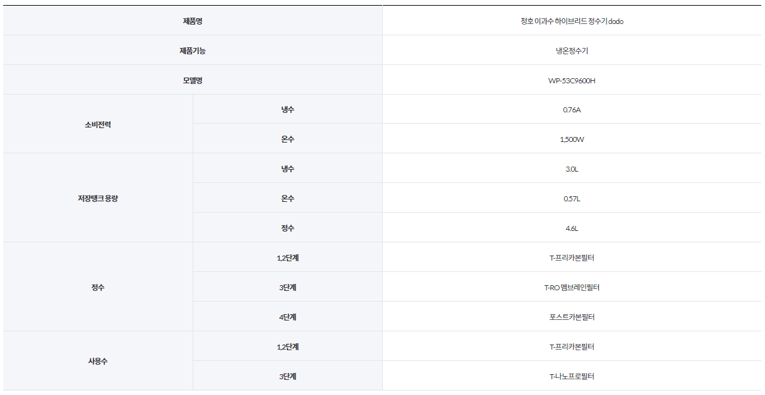
Task: Click the 정수 category cell with filter stages
Action: point(98,287)
